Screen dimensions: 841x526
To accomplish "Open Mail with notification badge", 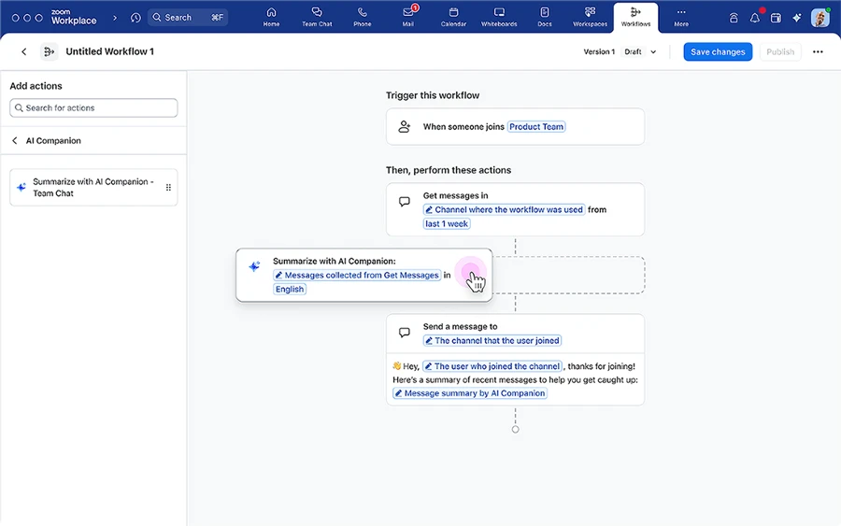I will pos(407,17).
